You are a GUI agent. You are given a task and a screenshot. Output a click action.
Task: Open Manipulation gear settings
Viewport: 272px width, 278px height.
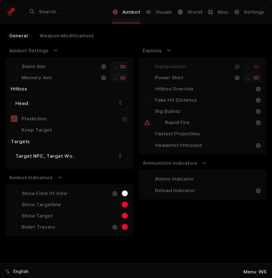coord(237,67)
